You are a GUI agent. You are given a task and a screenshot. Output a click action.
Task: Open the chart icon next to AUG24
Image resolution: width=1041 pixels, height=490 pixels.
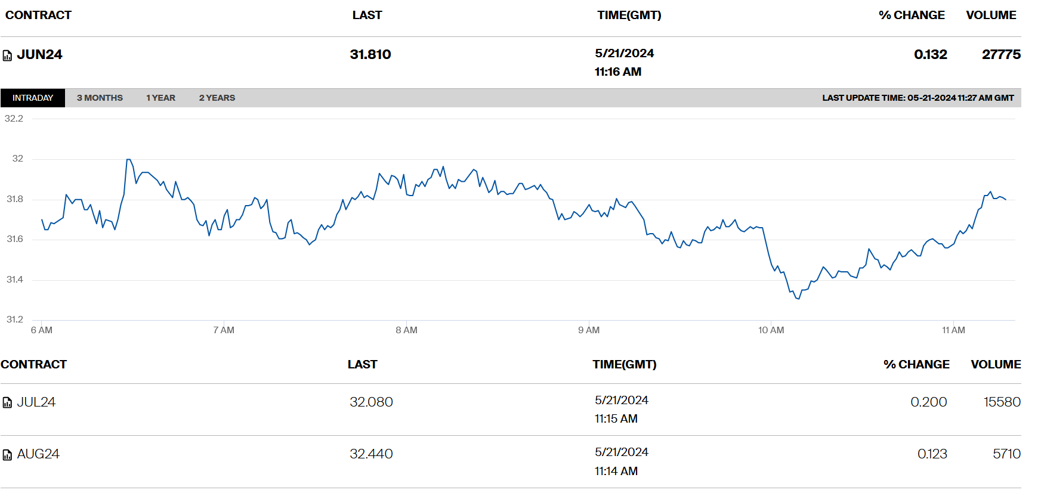point(7,455)
